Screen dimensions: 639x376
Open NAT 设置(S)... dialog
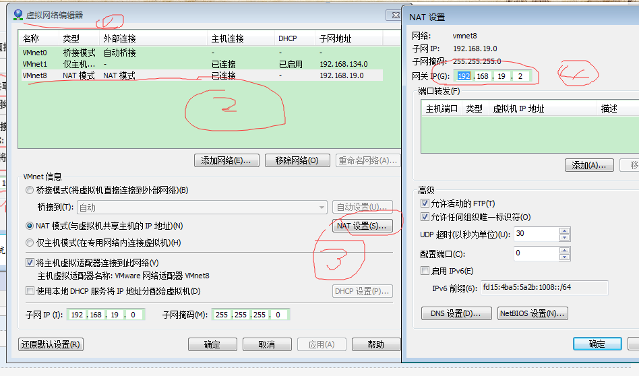(x=362, y=226)
